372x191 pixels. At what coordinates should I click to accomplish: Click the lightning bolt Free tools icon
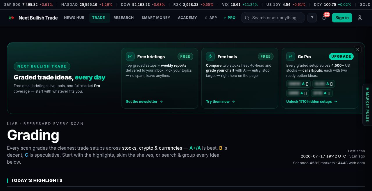coord(210,56)
